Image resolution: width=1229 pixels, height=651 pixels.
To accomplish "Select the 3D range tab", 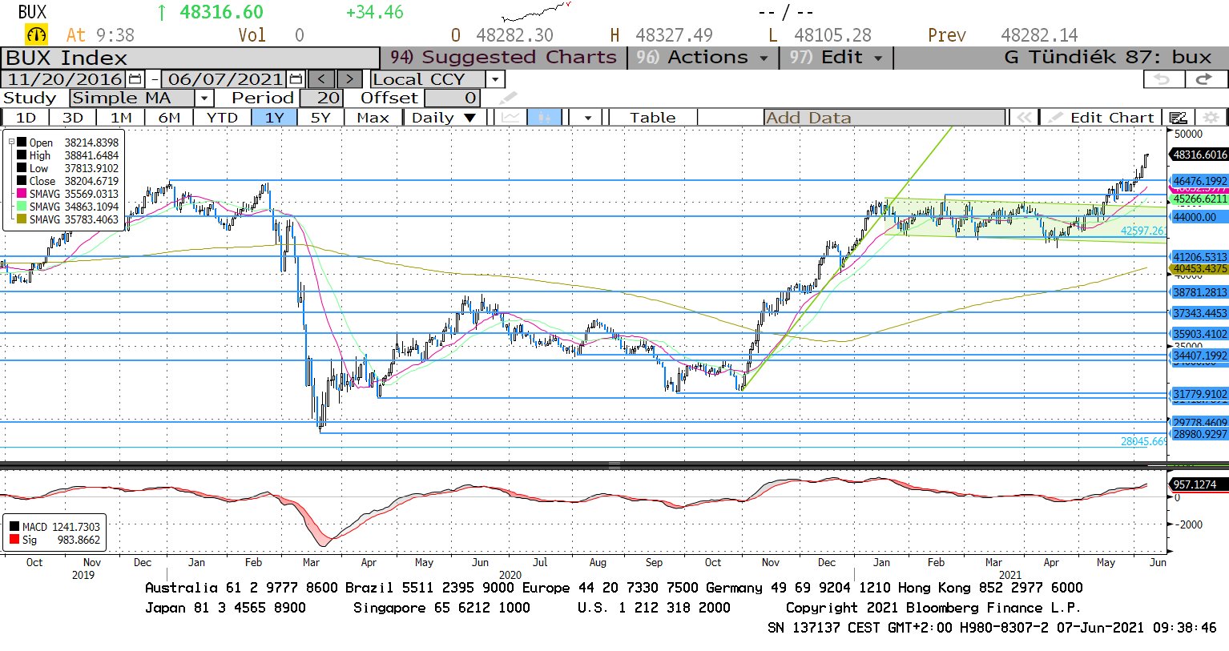I will point(73,118).
